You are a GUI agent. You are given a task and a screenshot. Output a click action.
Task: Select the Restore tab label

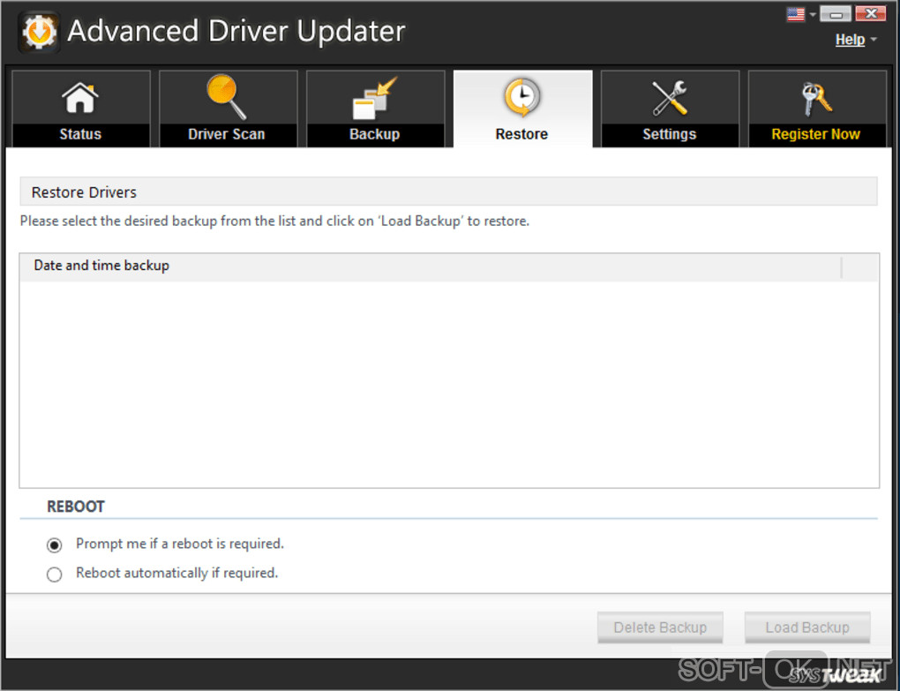tap(521, 134)
